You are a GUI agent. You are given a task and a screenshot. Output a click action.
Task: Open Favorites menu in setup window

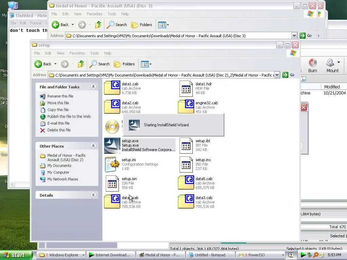77,53
